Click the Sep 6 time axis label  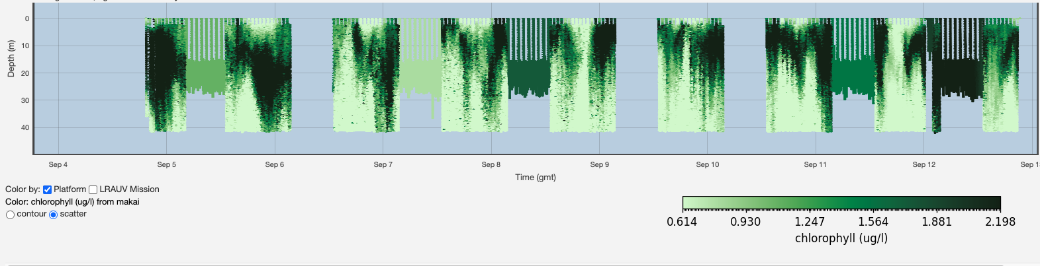click(275, 164)
